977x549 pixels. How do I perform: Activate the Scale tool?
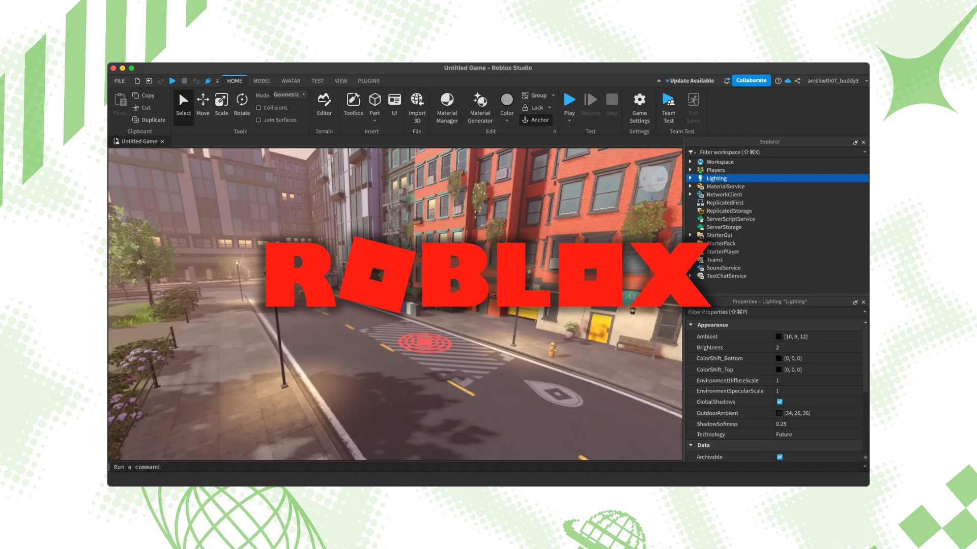(x=221, y=104)
